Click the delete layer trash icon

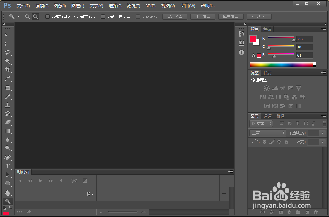click(x=316, y=212)
